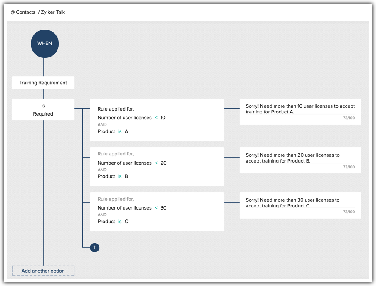Click the WHEN circle node
This screenshot has height=286, width=376.
[x=45, y=44]
